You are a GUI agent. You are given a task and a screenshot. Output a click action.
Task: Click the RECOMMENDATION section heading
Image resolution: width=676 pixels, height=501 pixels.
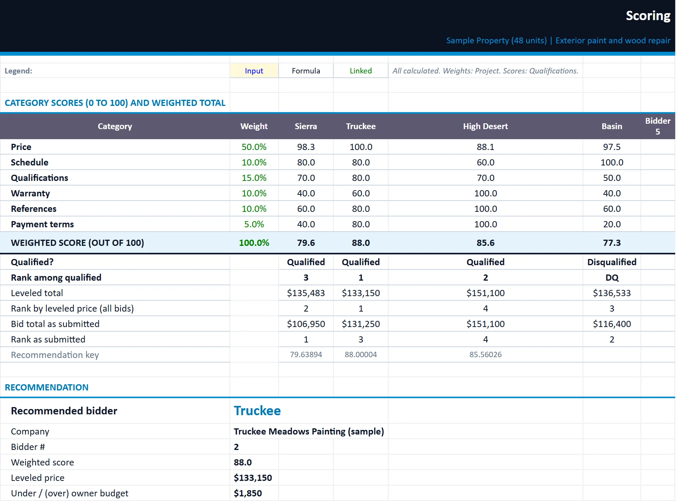coord(46,387)
